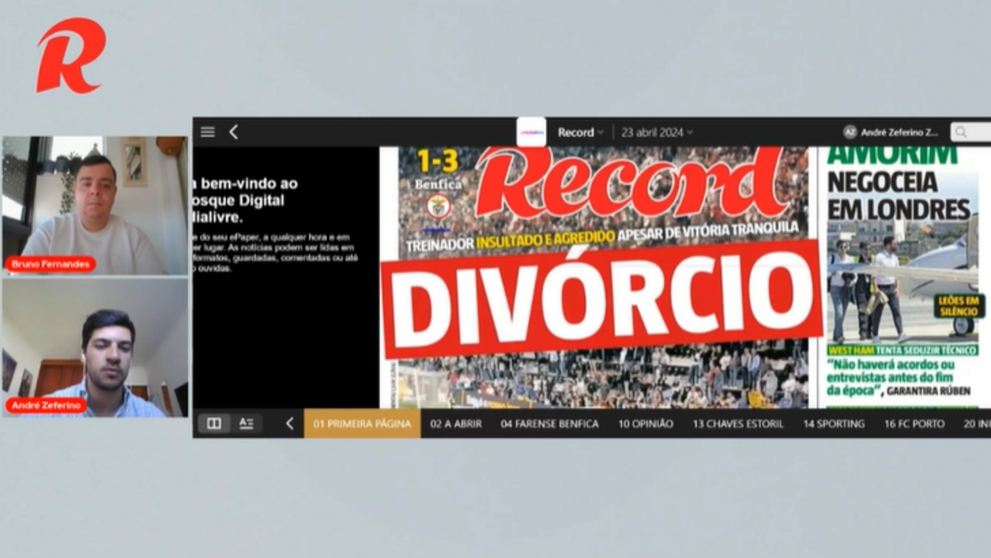Click Bruno Fernandes webcam thumbnail
This screenshot has width=991, height=558.
coord(94,205)
